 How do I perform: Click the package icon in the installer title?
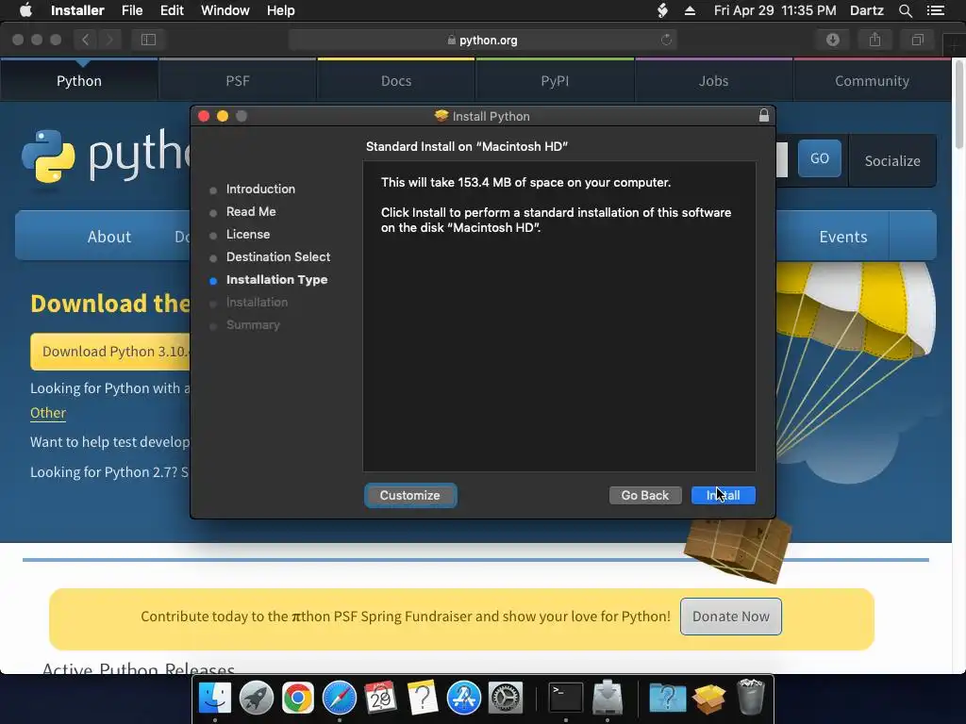tap(441, 116)
